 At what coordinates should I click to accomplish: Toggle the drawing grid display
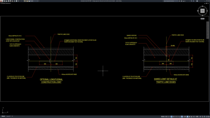(x=166, y=117)
